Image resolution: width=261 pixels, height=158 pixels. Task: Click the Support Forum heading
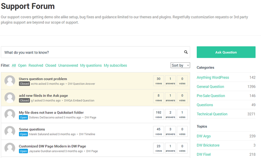coord(28,6)
